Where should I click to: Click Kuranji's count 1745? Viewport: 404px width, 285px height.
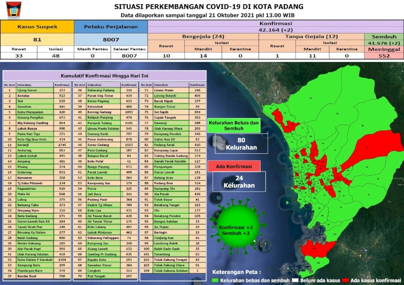tap(62, 145)
